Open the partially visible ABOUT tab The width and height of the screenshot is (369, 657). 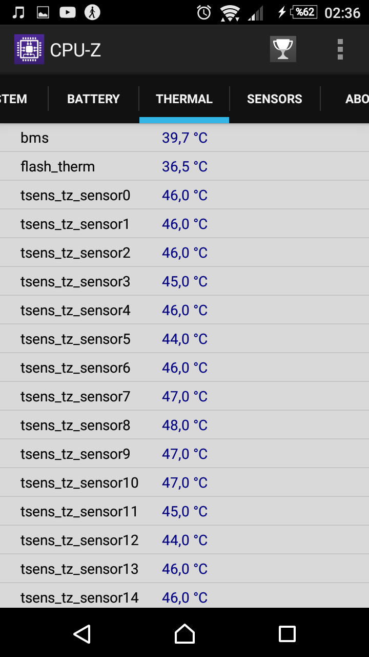pos(357,99)
